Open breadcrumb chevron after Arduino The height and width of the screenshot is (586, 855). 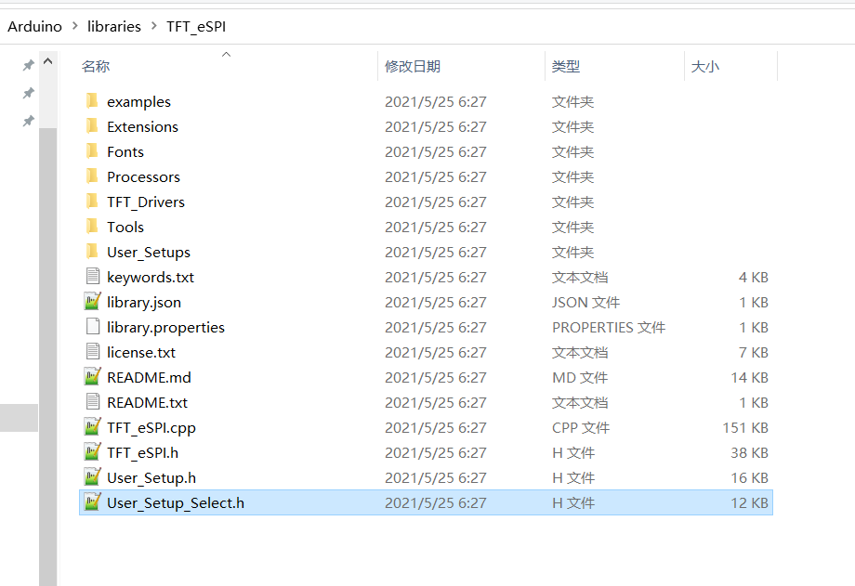75,26
